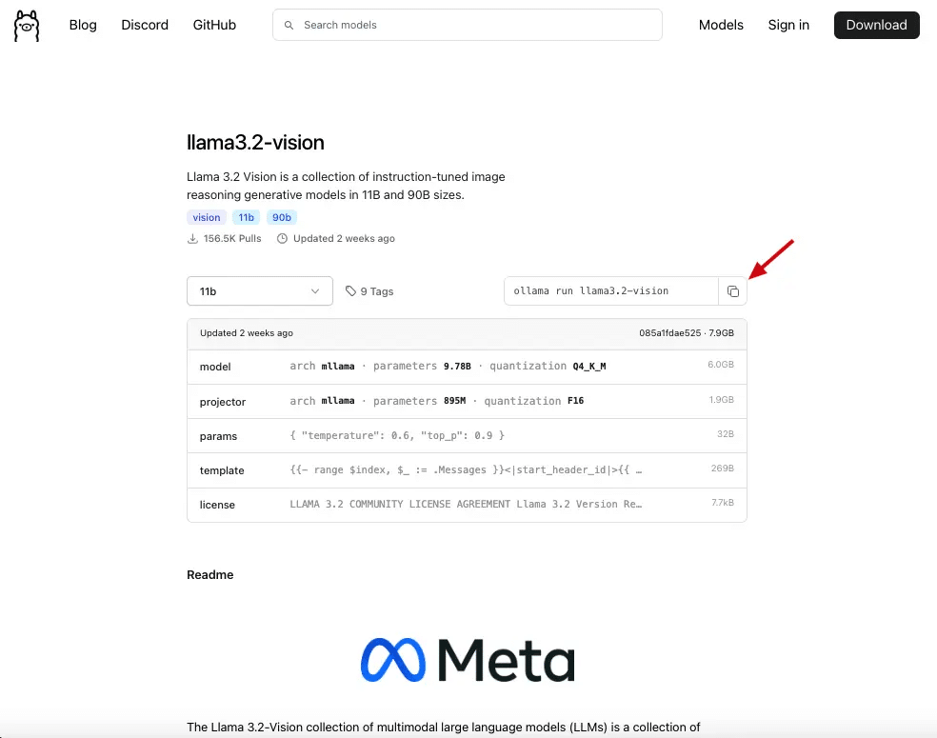Open the model row

[467, 367]
